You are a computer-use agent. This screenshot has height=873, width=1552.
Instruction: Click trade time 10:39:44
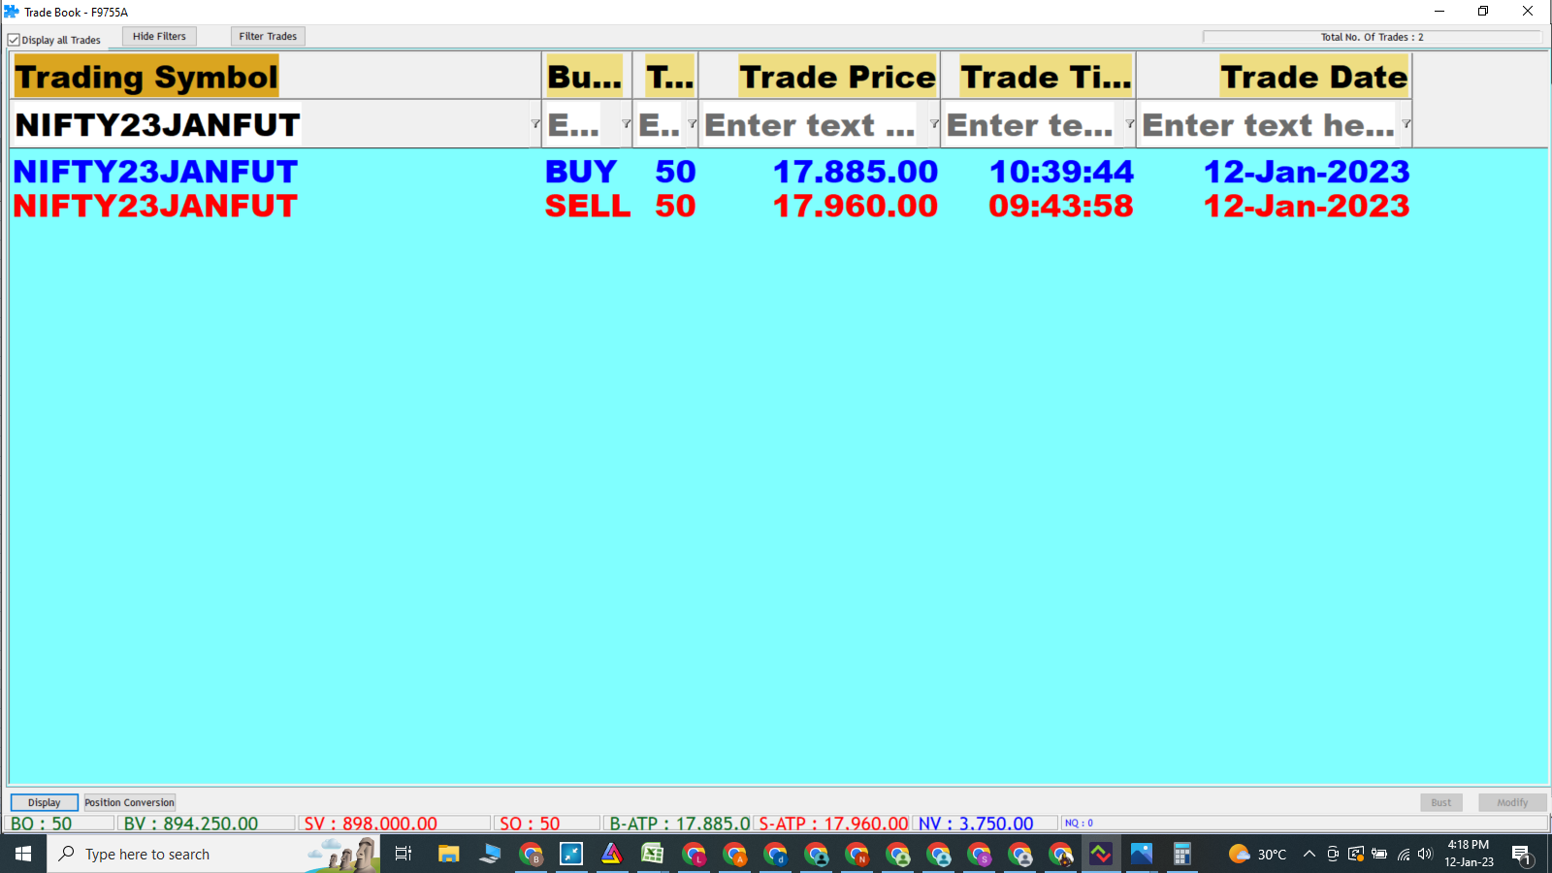1061,172
